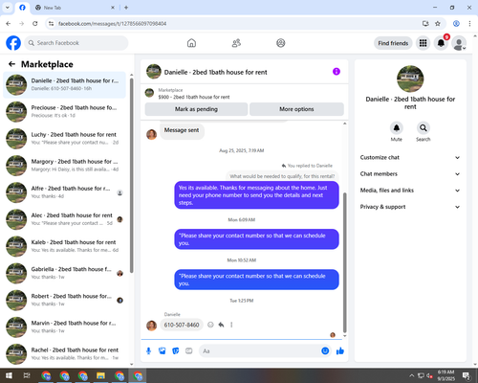Open Luchy conversation in list
This screenshot has height=383, width=478.
point(64,139)
